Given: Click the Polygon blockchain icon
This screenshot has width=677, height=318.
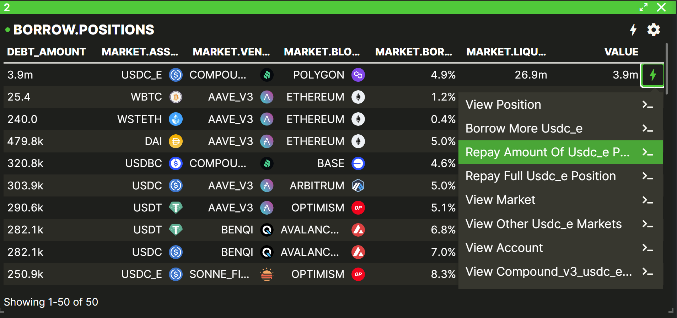Looking at the screenshot, I should pyautogui.click(x=358, y=75).
